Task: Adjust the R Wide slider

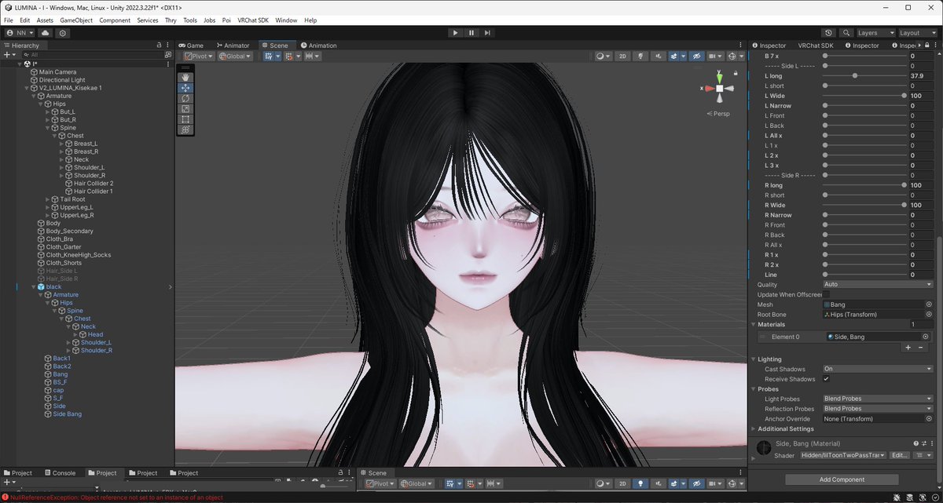Action: (864, 205)
